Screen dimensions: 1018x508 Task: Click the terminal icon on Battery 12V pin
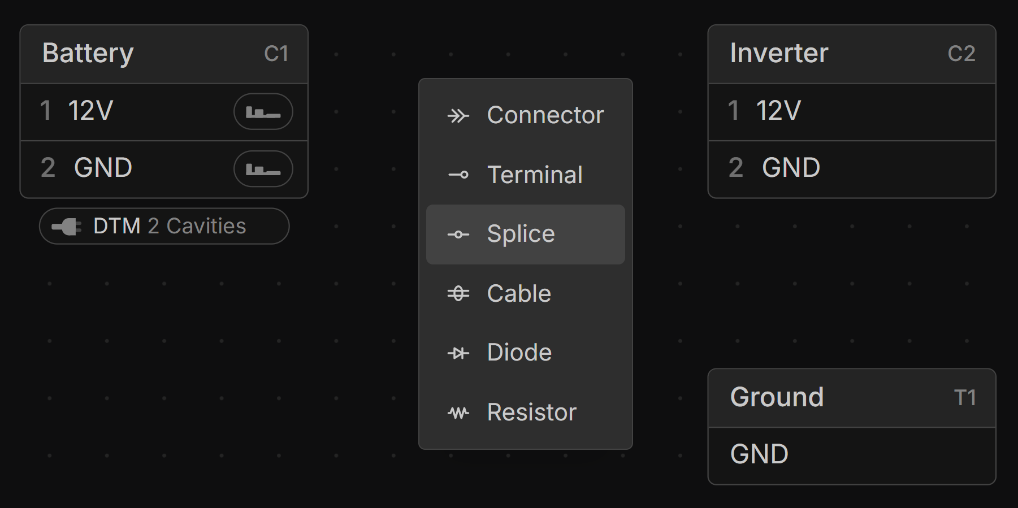pos(263,112)
